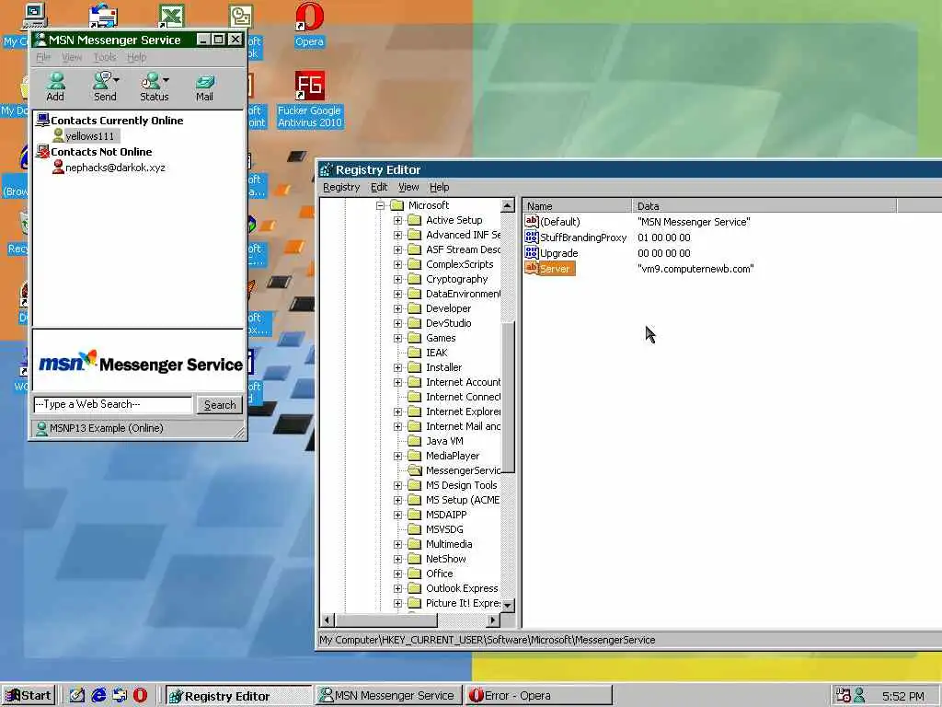Click the tree horizontal scroll left arrow

pyautogui.click(x=327, y=620)
